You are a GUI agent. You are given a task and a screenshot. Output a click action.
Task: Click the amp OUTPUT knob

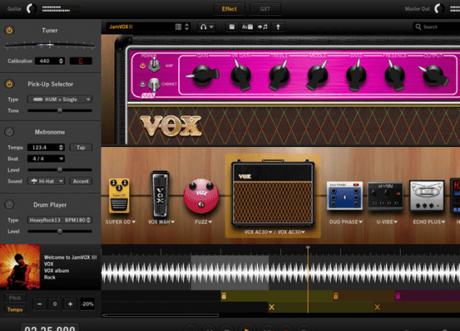pyautogui.click(x=434, y=75)
